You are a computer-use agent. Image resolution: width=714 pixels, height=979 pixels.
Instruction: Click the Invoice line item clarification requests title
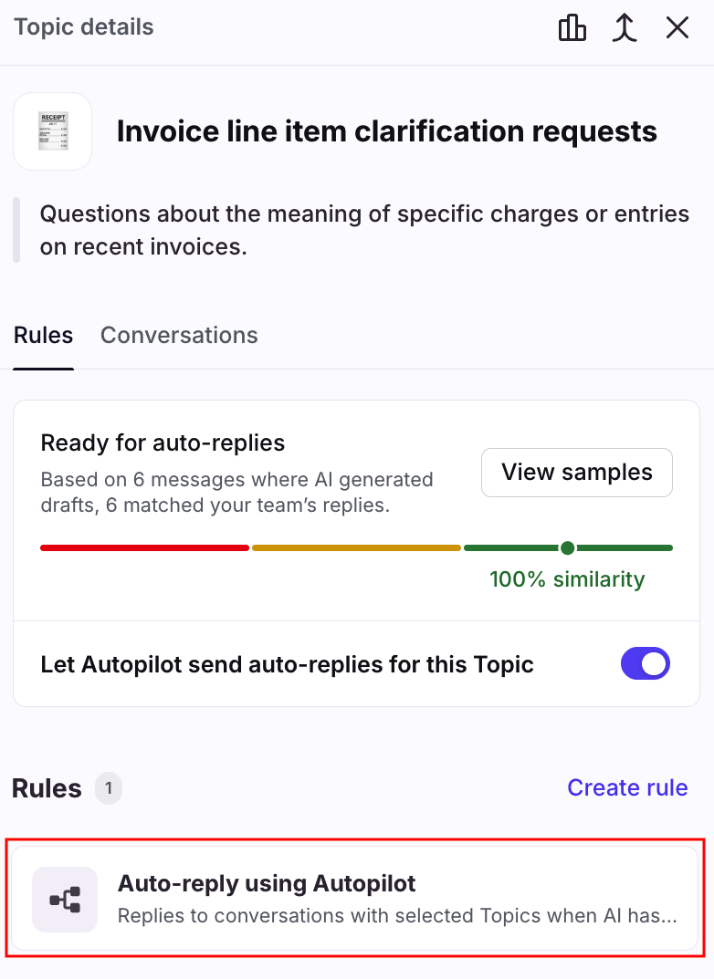point(387,131)
